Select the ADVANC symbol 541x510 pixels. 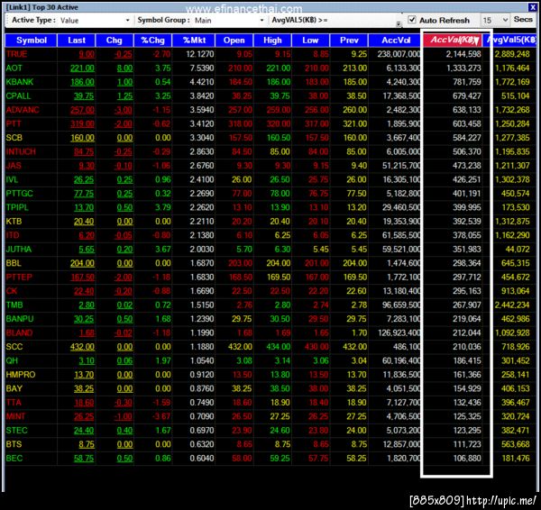coord(23,110)
